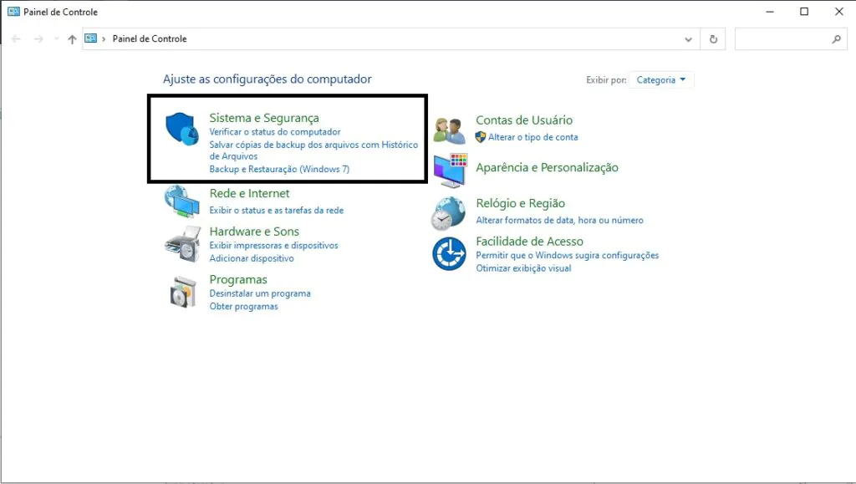856x484 pixels.
Task: Refresh the Control Panel view
Action: 713,38
